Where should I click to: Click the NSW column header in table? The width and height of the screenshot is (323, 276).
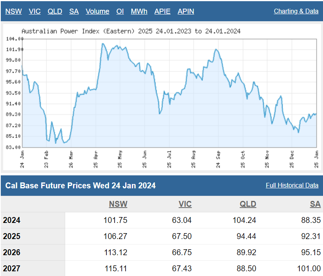118,204
